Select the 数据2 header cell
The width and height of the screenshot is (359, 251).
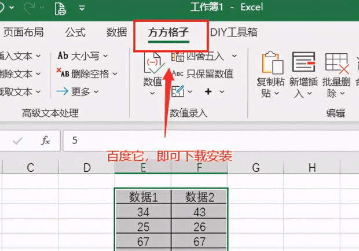[199, 197]
